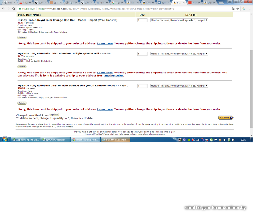Image resolution: width=253 pixels, height=215 pixels.
Task: Click quantity field for Equestria Girls Collection doll
Action: [142, 54]
